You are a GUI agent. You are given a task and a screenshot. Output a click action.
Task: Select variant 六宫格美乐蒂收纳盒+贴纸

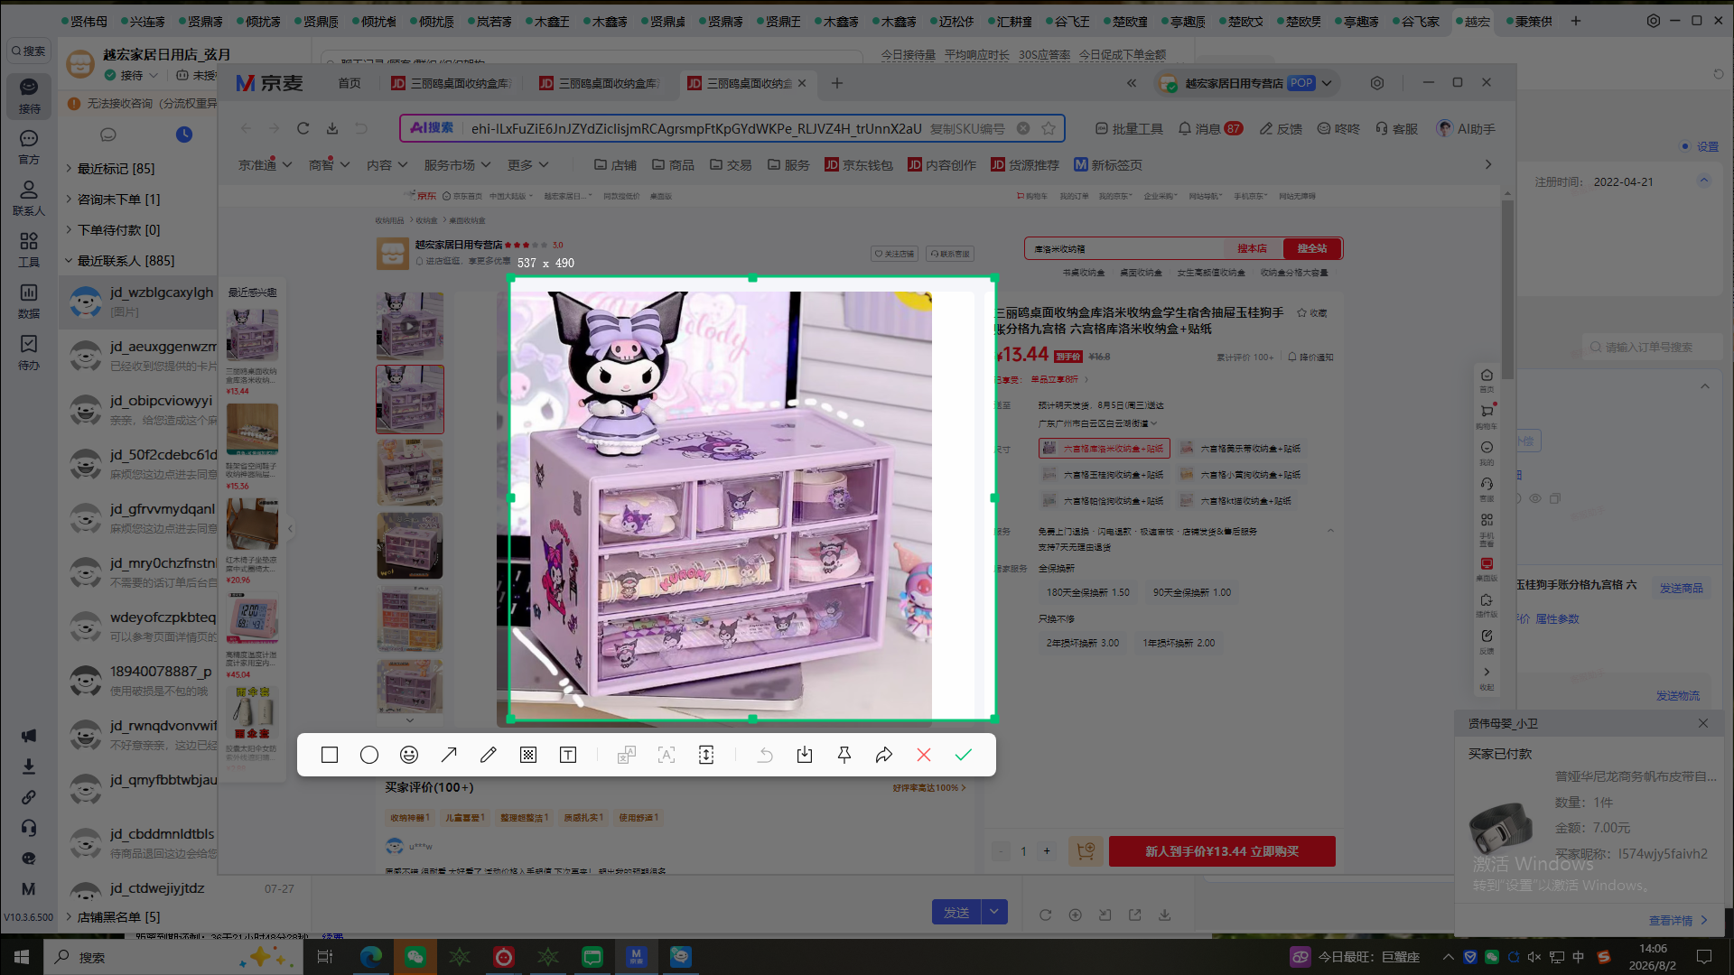pyautogui.click(x=1242, y=448)
